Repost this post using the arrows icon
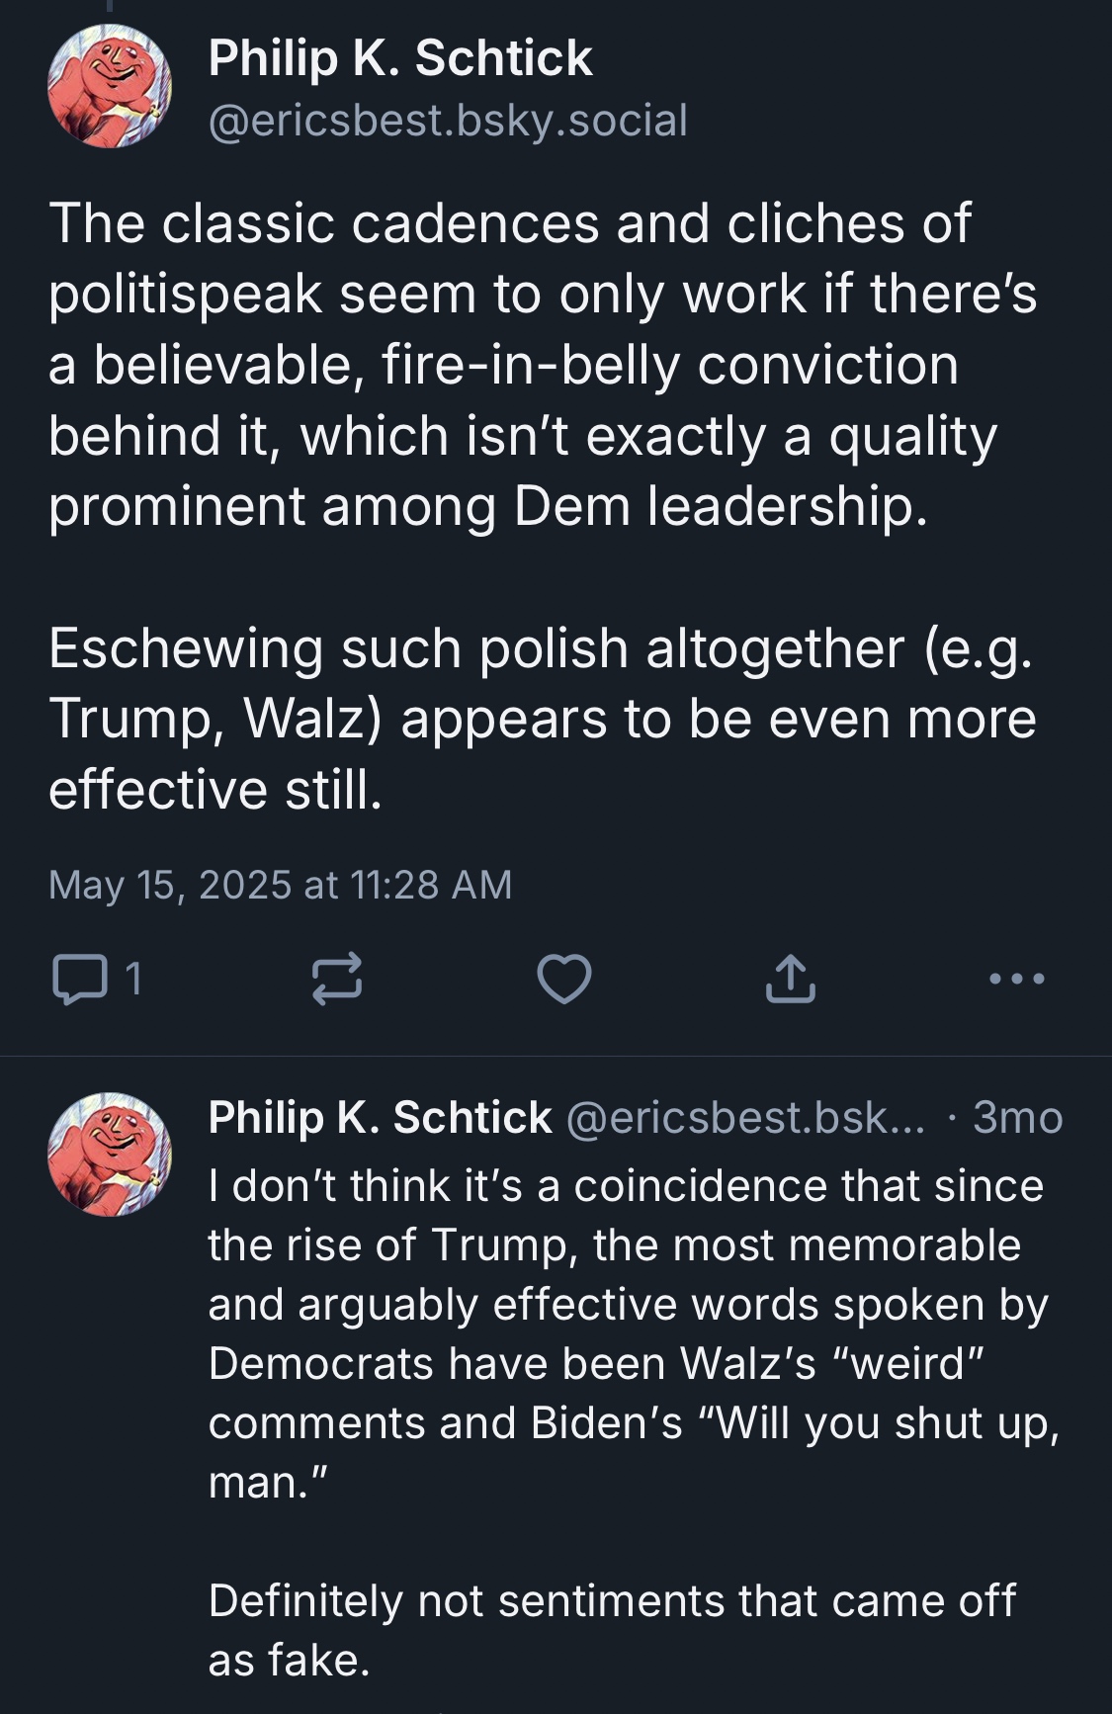 337,979
